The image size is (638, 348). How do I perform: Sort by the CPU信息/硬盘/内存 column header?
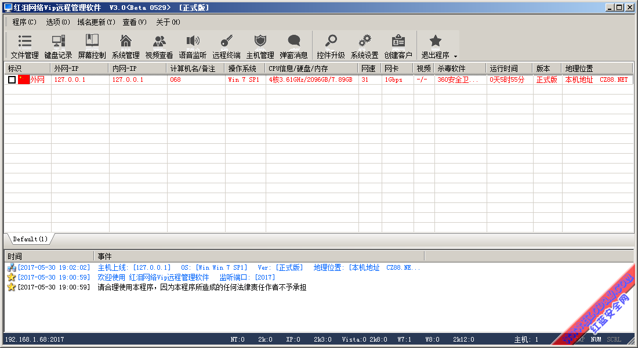pyautogui.click(x=312, y=68)
